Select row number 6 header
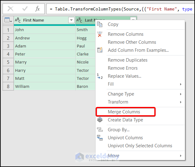Screen dimensions: 195x167 click(x=8, y=70)
